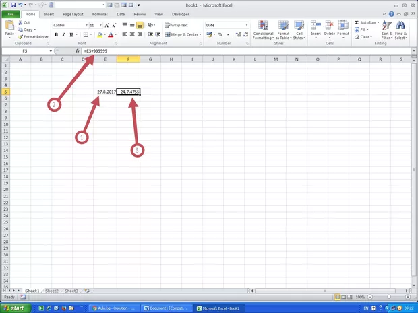Click the Cut scissors icon
Viewport: 418px width, 313px height.
click(x=20, y=23)
